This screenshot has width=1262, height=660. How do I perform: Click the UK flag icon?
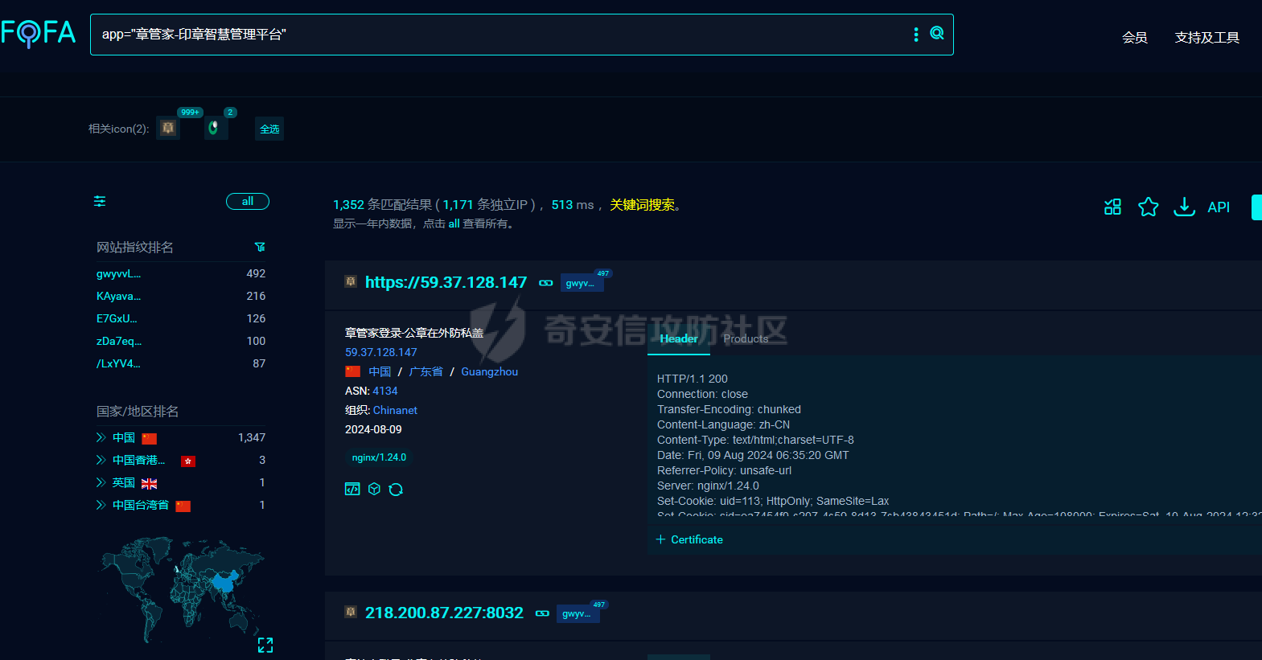(150, 483)
